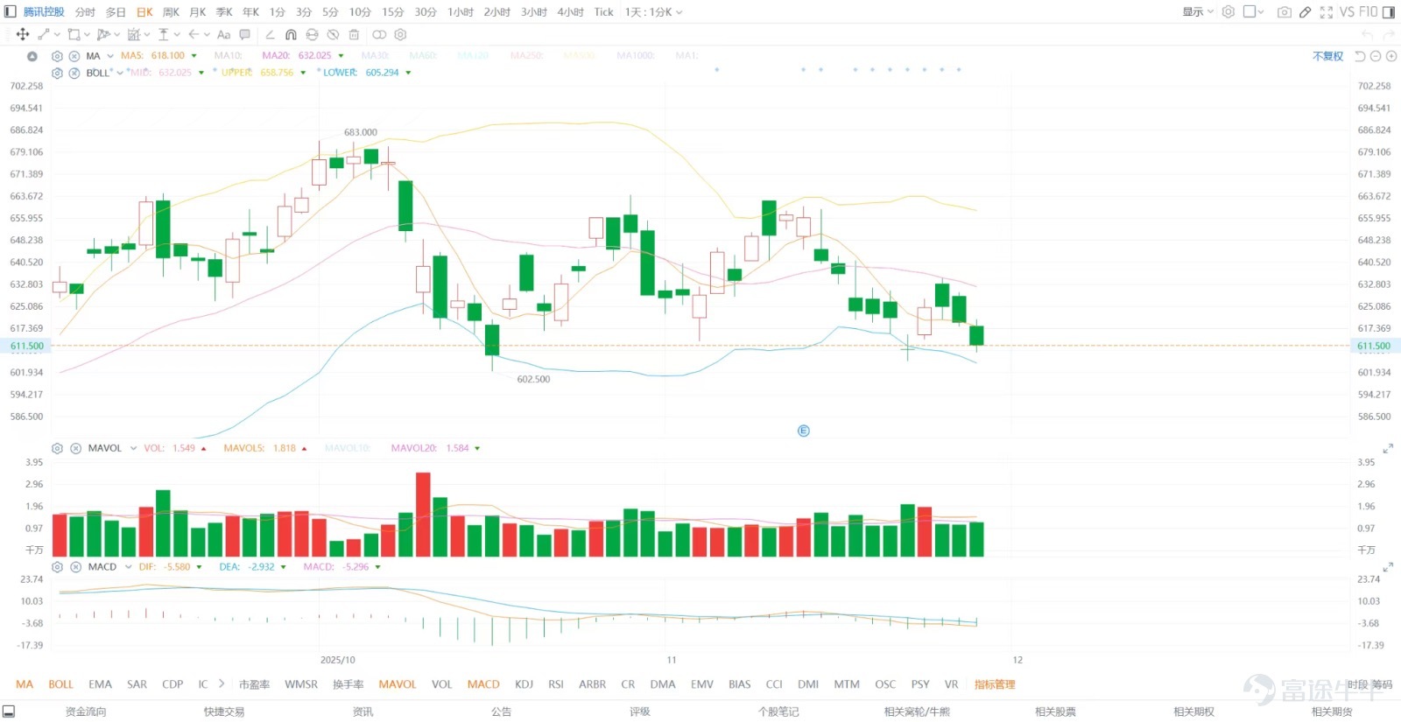Select the rectangle shape drawing tool

(74, 35)
